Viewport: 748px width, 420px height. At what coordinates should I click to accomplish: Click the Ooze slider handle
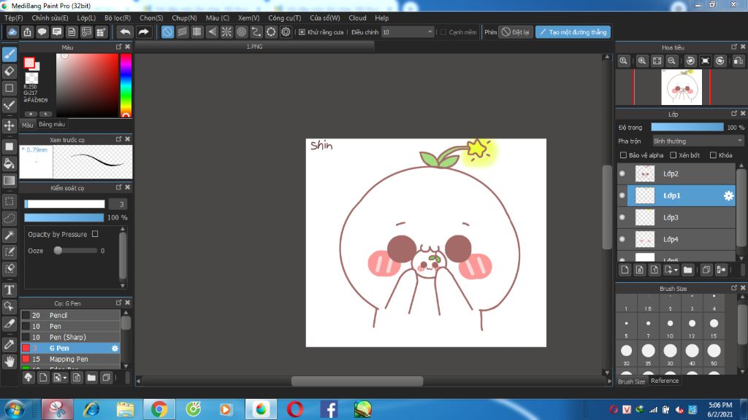(58, 251)
